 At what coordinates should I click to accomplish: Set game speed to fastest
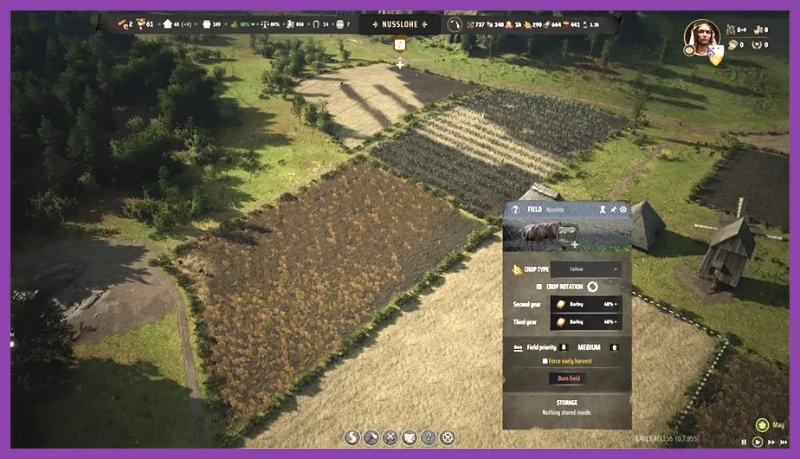[784, 443]
